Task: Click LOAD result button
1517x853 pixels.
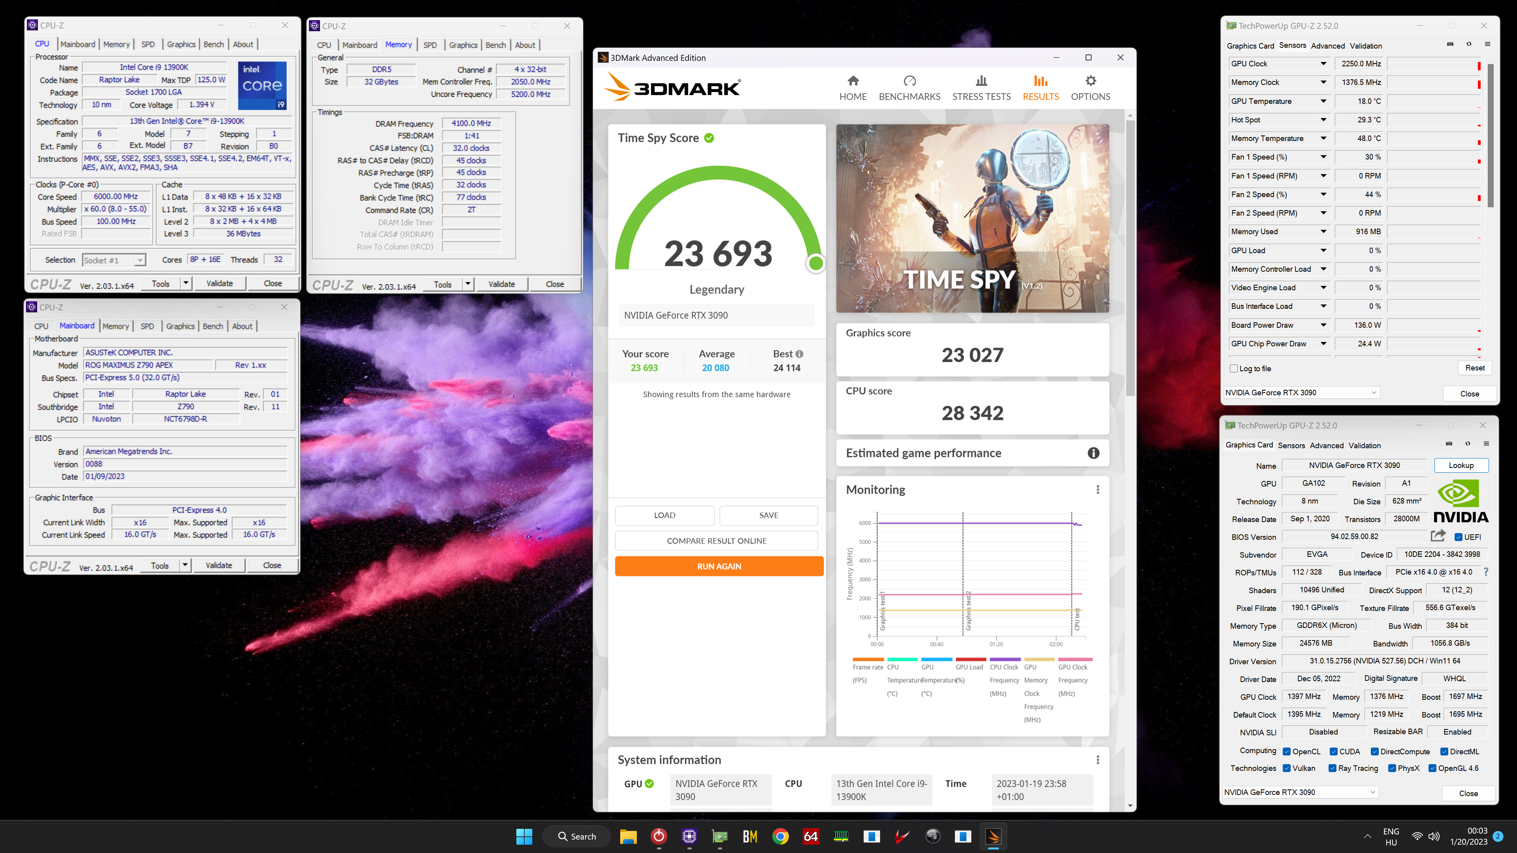Action: point(664,515)
